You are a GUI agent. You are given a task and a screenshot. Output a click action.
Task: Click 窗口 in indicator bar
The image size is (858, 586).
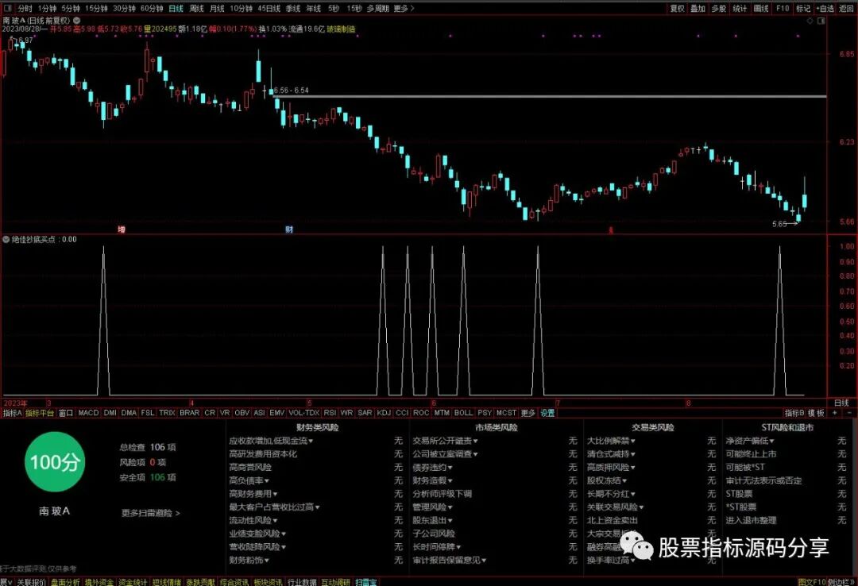[66, 413]
